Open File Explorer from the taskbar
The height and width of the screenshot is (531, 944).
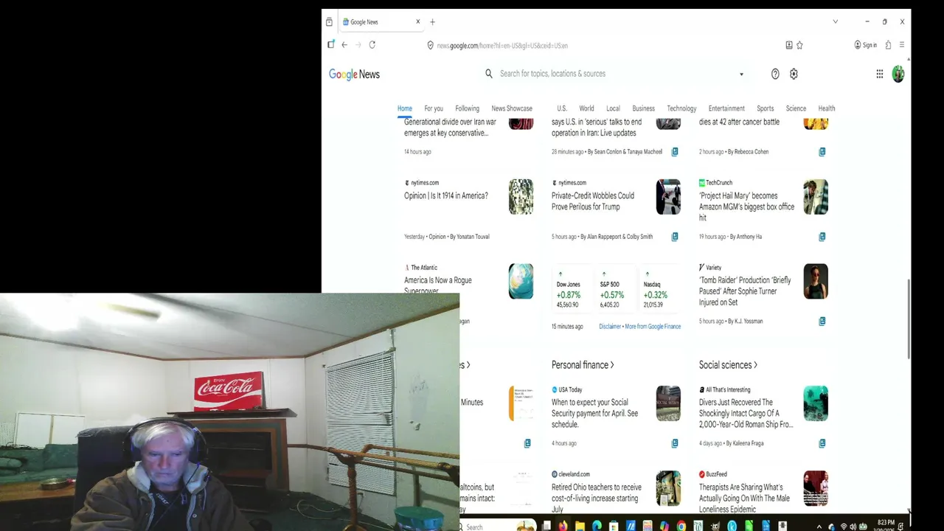[x=580, y=526]
